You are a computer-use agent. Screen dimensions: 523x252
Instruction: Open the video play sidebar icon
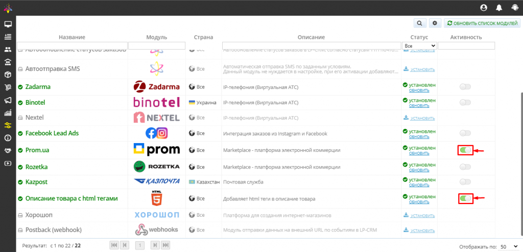(x=8, y=163)
